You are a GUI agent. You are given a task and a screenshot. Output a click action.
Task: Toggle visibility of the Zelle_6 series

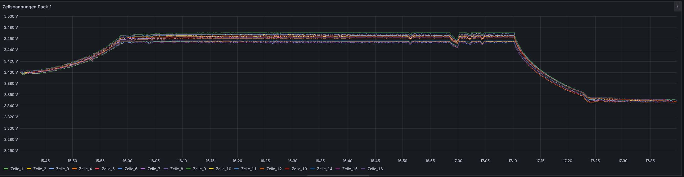[131, 169]
